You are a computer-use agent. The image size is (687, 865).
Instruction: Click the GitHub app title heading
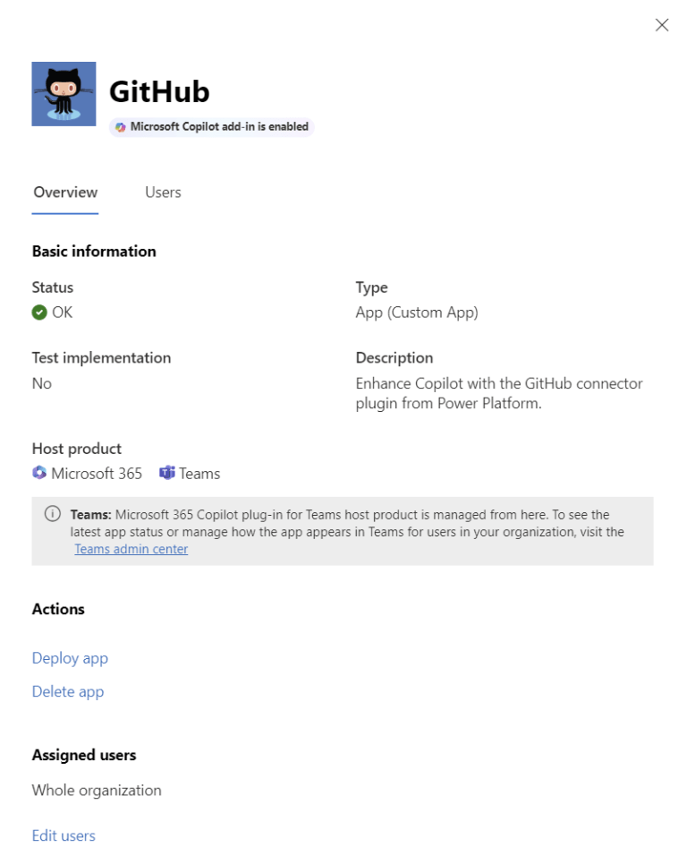coord(160,91)
